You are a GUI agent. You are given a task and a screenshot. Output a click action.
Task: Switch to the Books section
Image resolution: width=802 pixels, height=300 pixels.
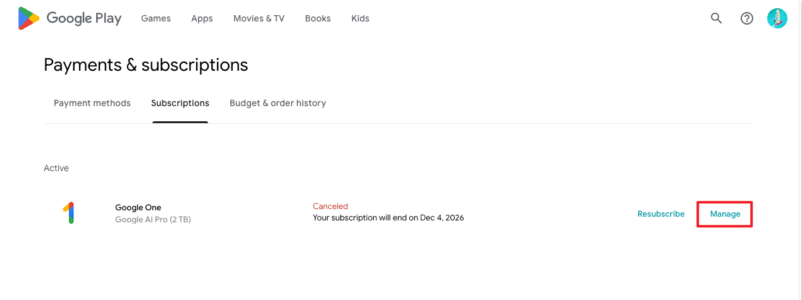(x=318, y=18)
